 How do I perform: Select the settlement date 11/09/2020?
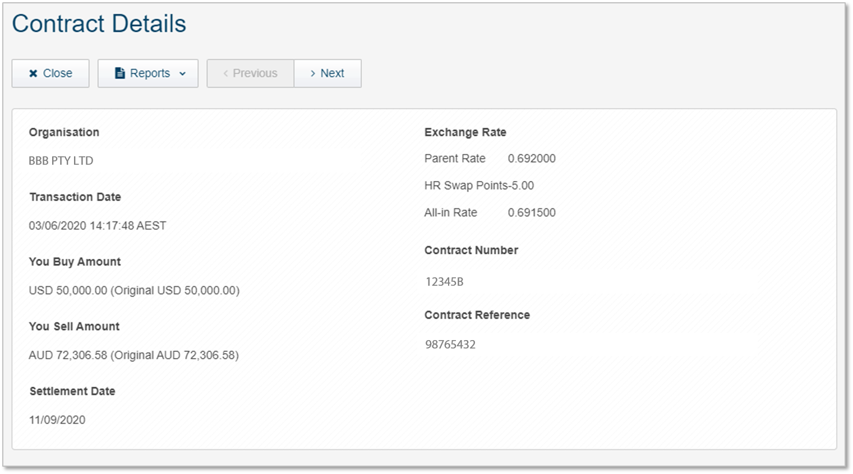tap(57, 420)
